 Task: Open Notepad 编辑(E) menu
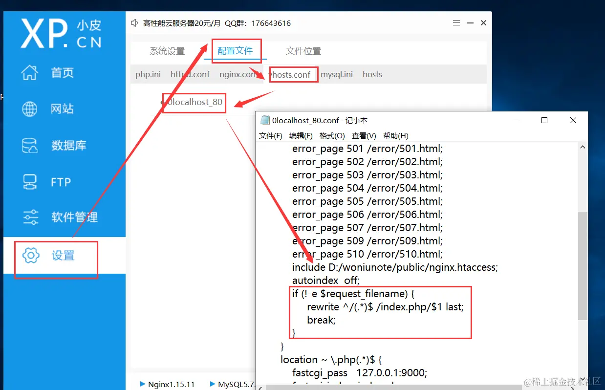pyautogui.click(x=301, y=135)
